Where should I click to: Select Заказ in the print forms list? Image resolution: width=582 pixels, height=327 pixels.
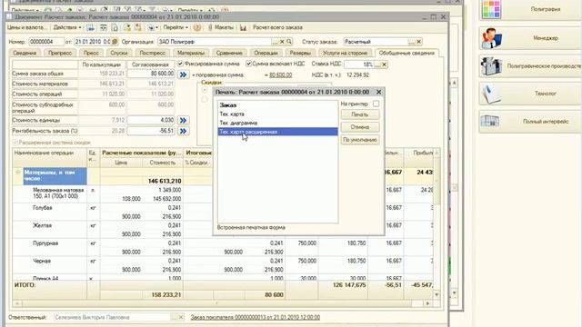point(277,105)
